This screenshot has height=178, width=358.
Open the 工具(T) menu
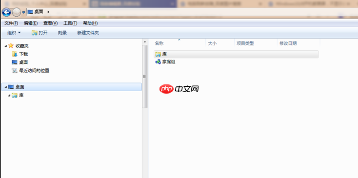(70, 23)
